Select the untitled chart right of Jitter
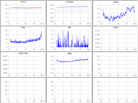Viewport: 138px width, 103px height. click(115, 64)
